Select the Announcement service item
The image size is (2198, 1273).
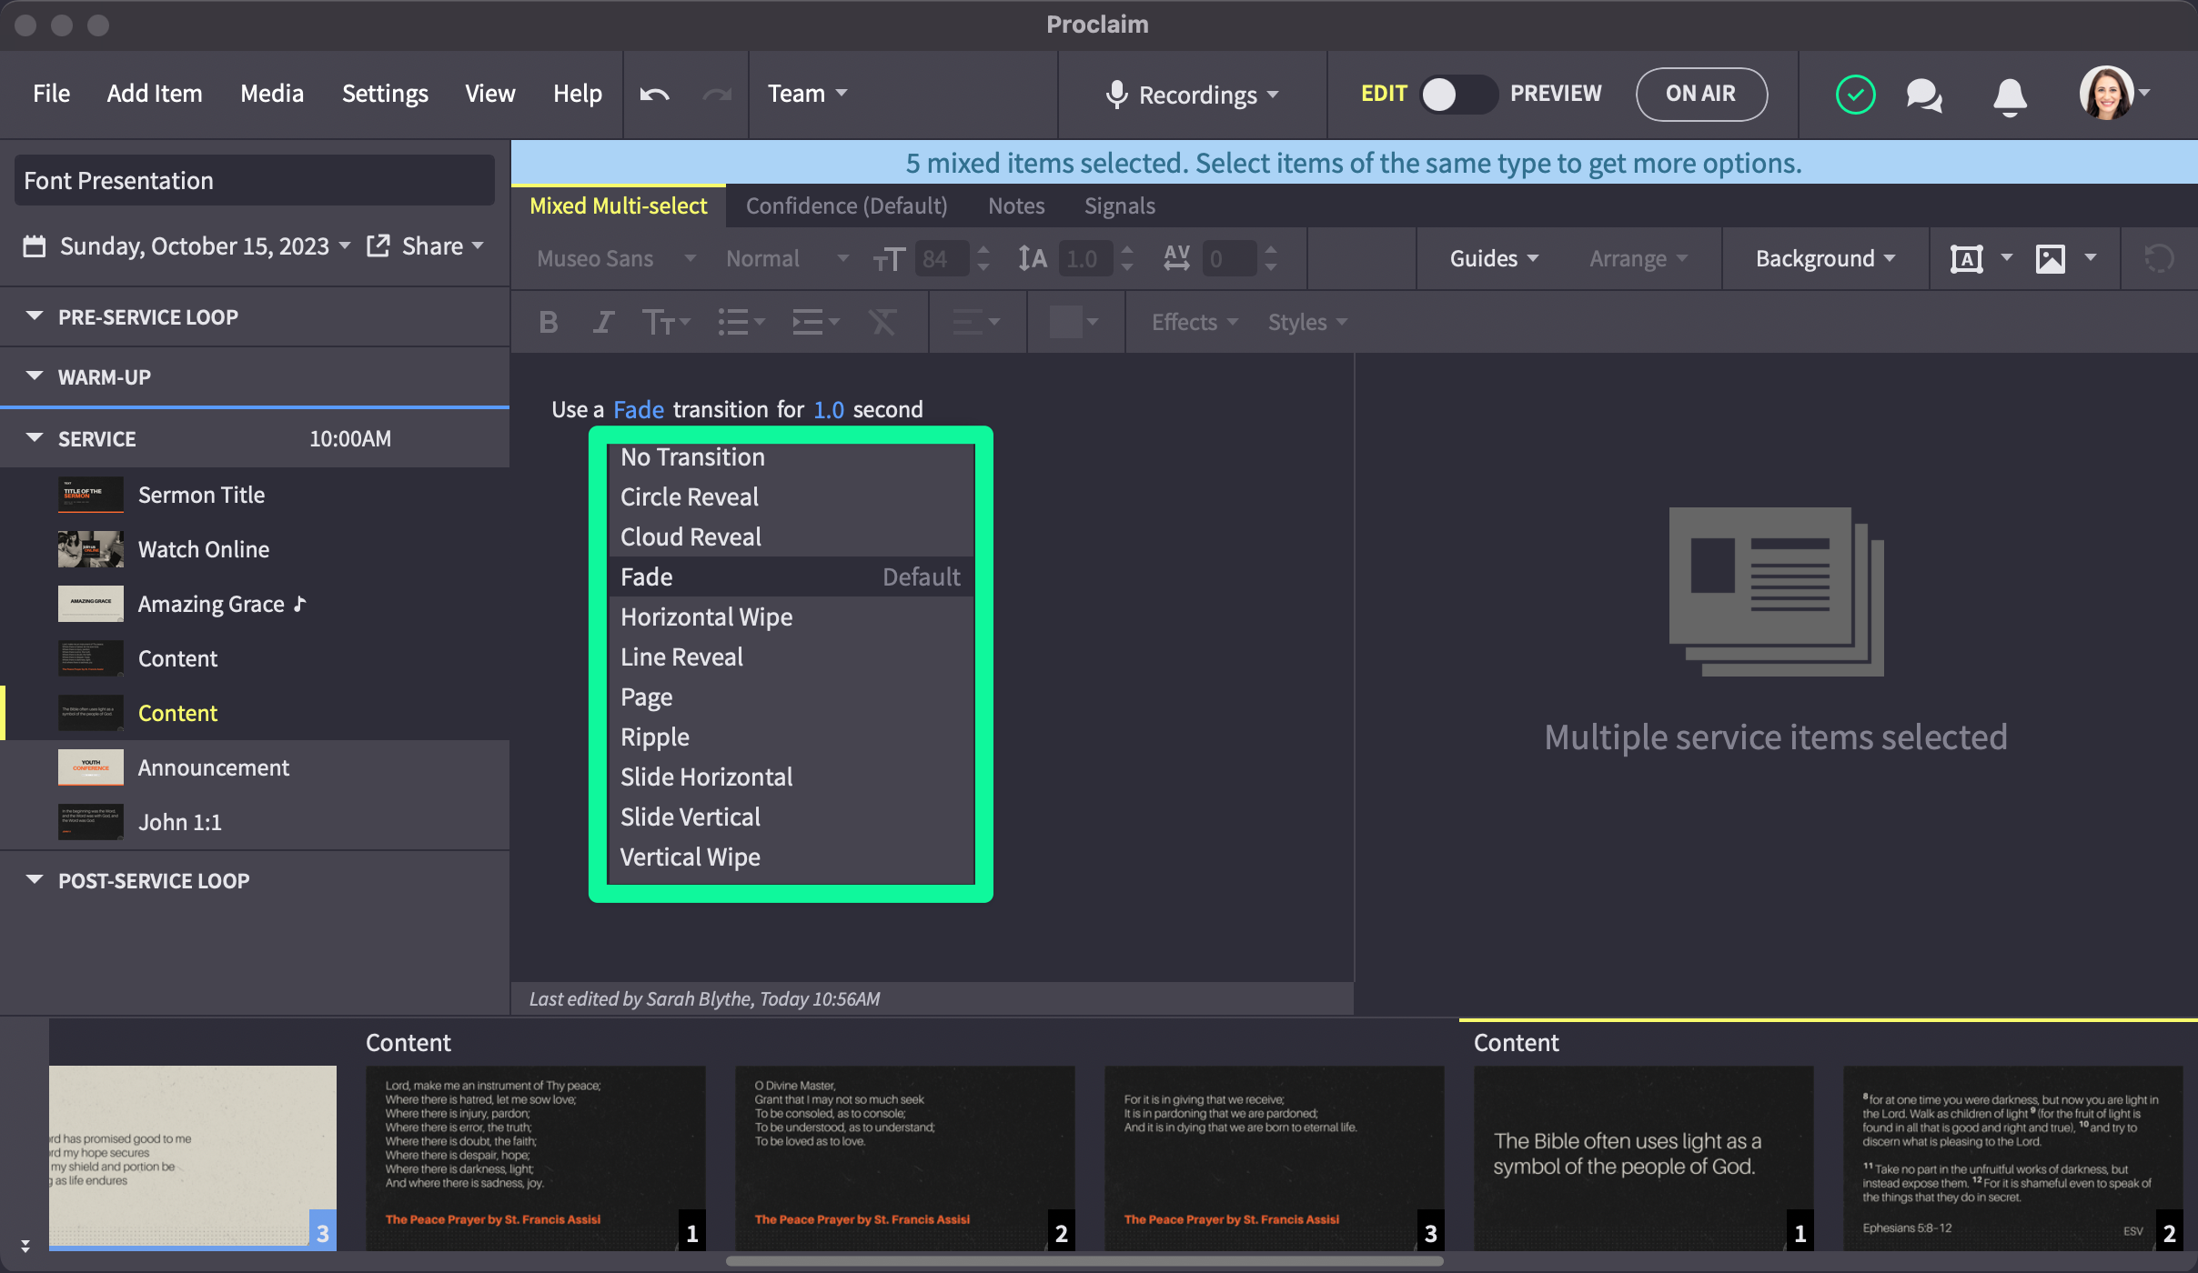[255, 767]
